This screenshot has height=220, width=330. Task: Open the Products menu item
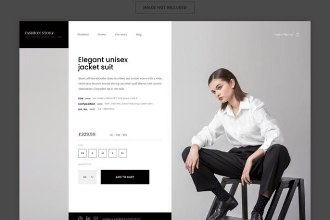pyautogui.click(x=83, y=34)
